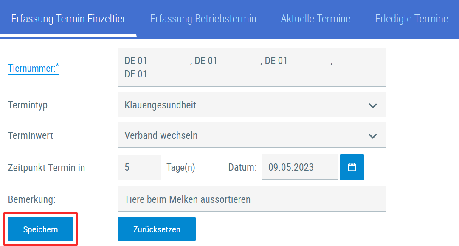The width and height of the screenshot is (459, 246).
Task: Click the Termintyp chevron arrow
Action: [372, 105]
